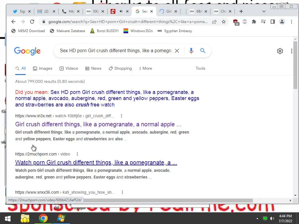Open the Malware Database bookmark
The image size is (299, 224).
pos(67,31)
